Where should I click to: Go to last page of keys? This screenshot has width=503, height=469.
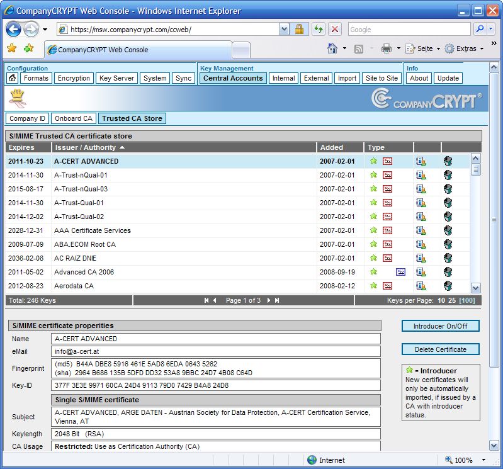(277, 300)
